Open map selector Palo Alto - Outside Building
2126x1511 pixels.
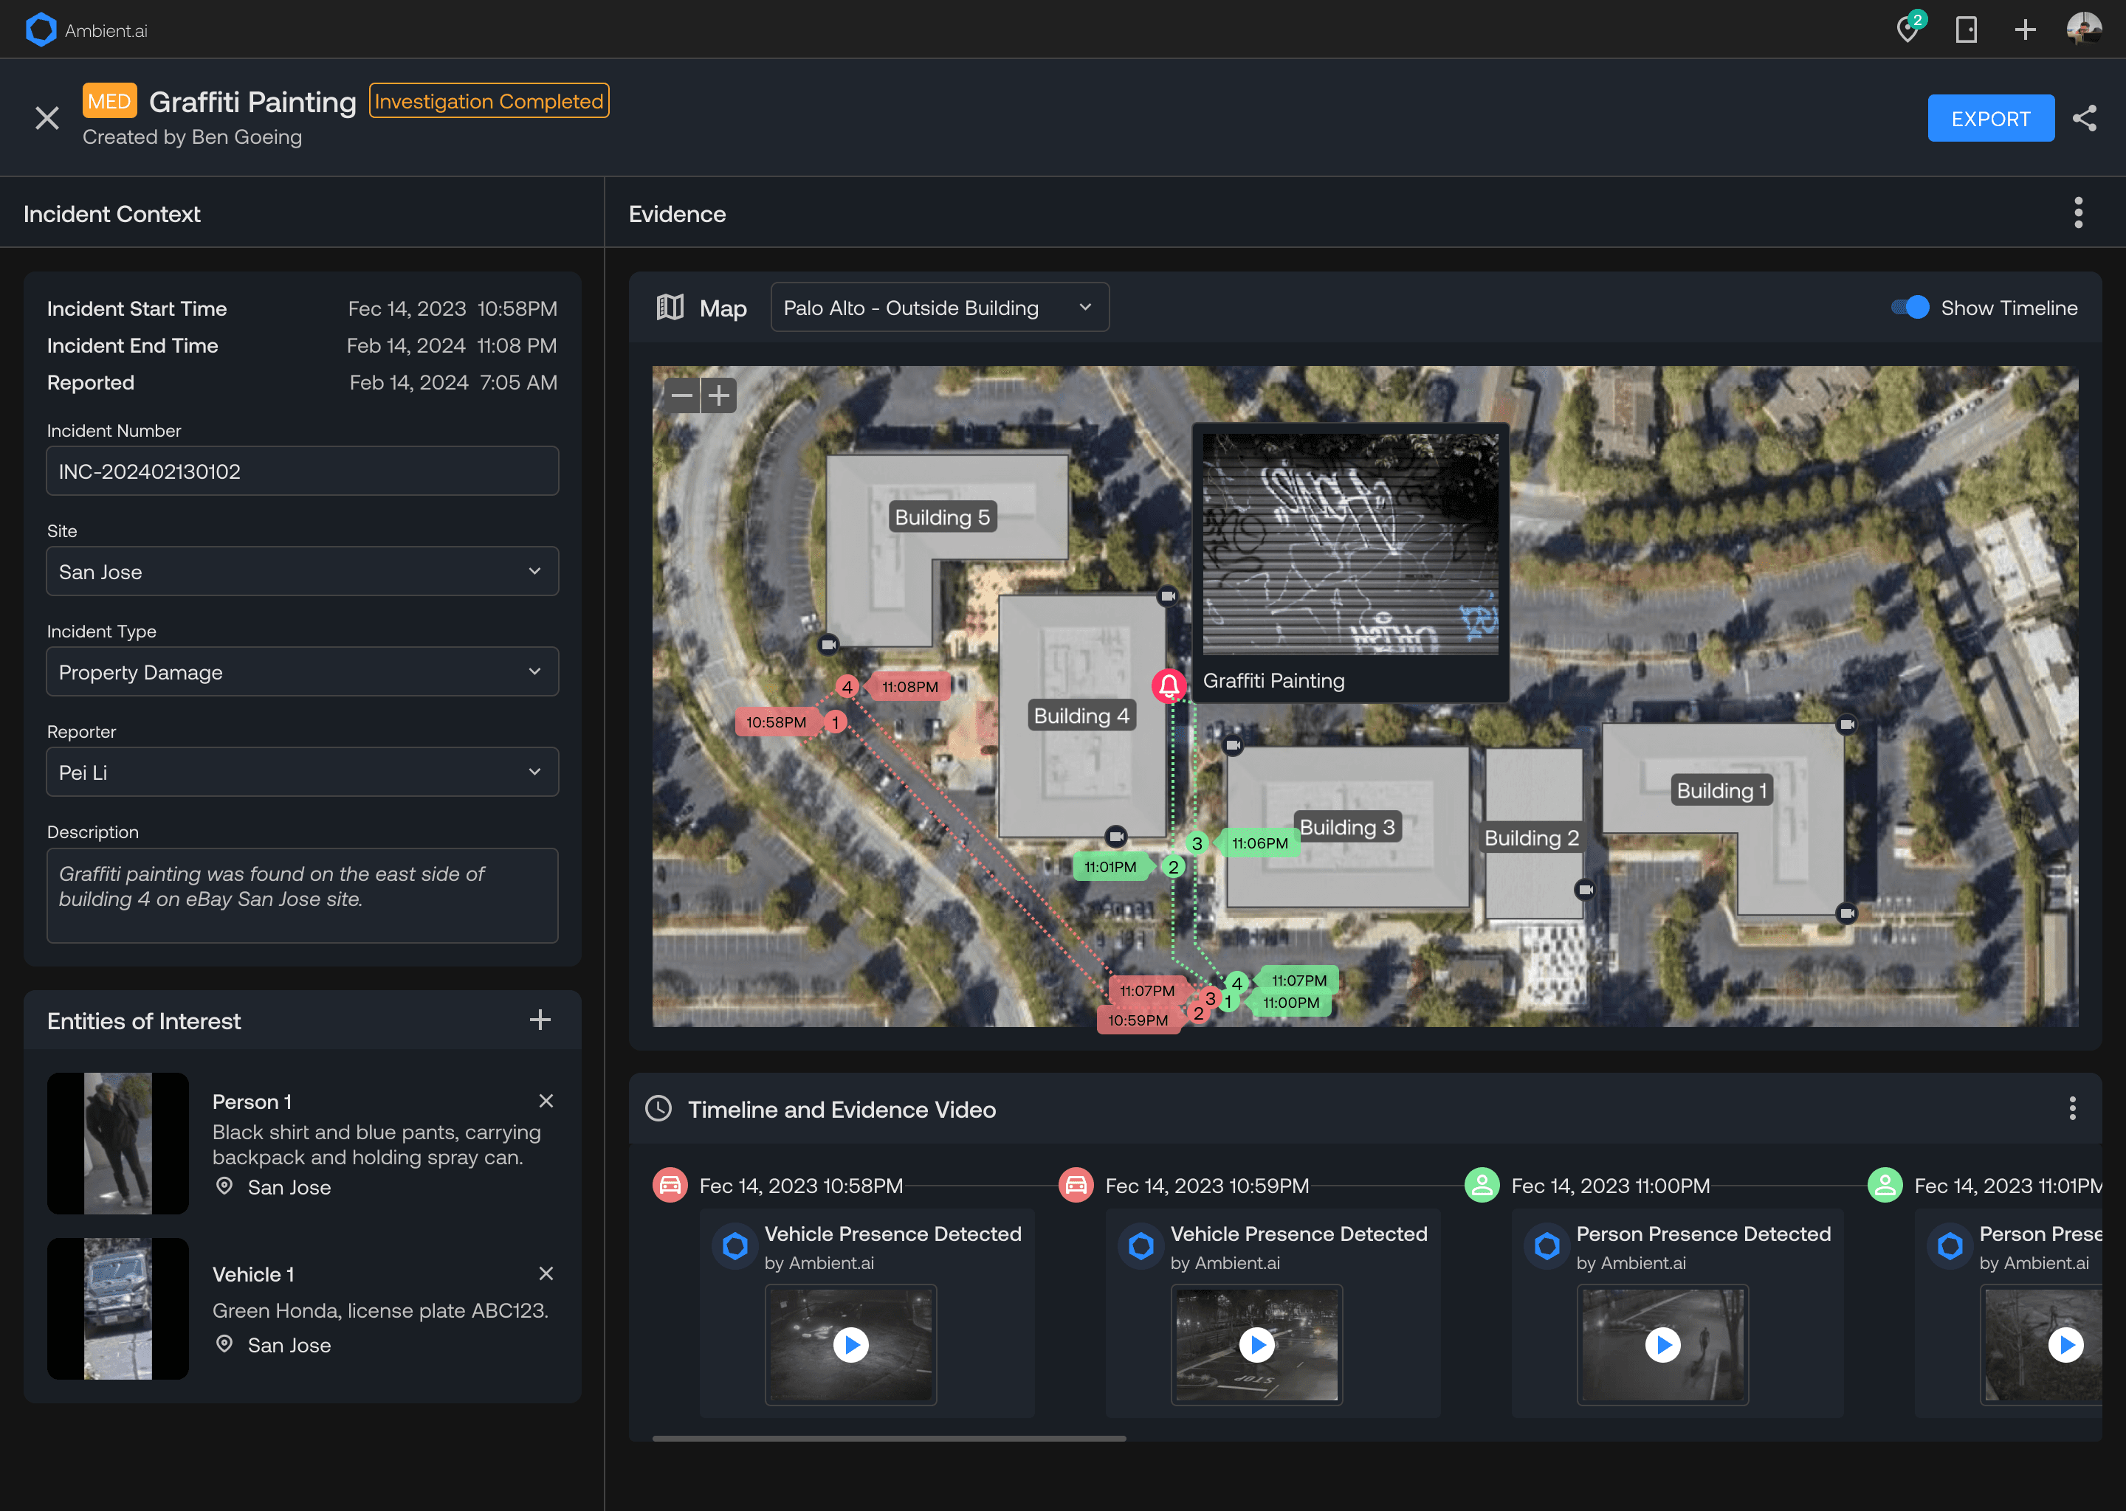(939, 308)
